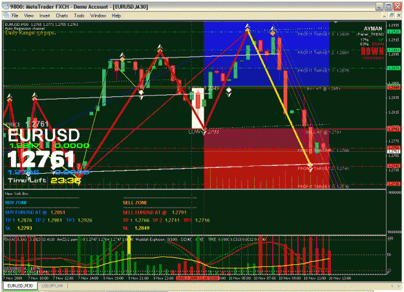Click the chart document icon beside File
Screen dimensions: 404x292
pos(6,16)
